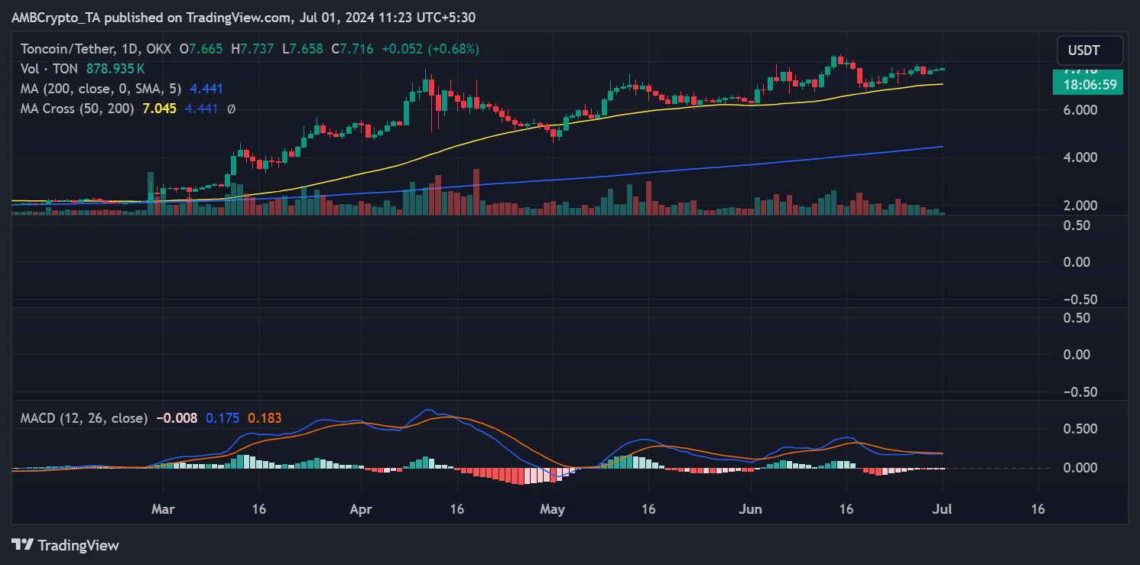Click the close value C7.716
1140x565 pixels.
[x=352, y=49]
